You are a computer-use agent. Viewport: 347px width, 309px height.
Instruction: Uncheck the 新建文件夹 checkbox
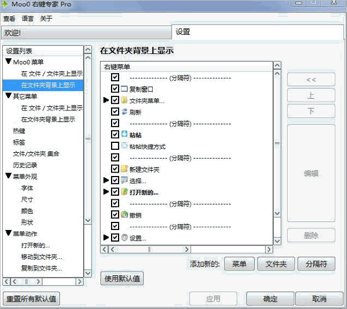pos(115,169)
